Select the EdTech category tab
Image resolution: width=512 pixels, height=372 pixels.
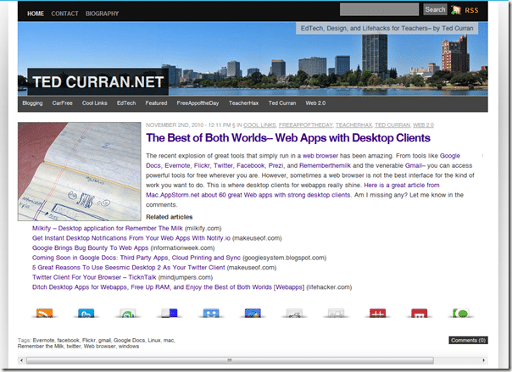[126, 103]
